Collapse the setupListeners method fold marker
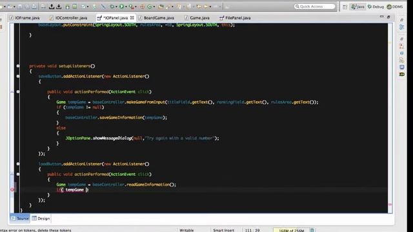413x232 pixels. (18, 66)
